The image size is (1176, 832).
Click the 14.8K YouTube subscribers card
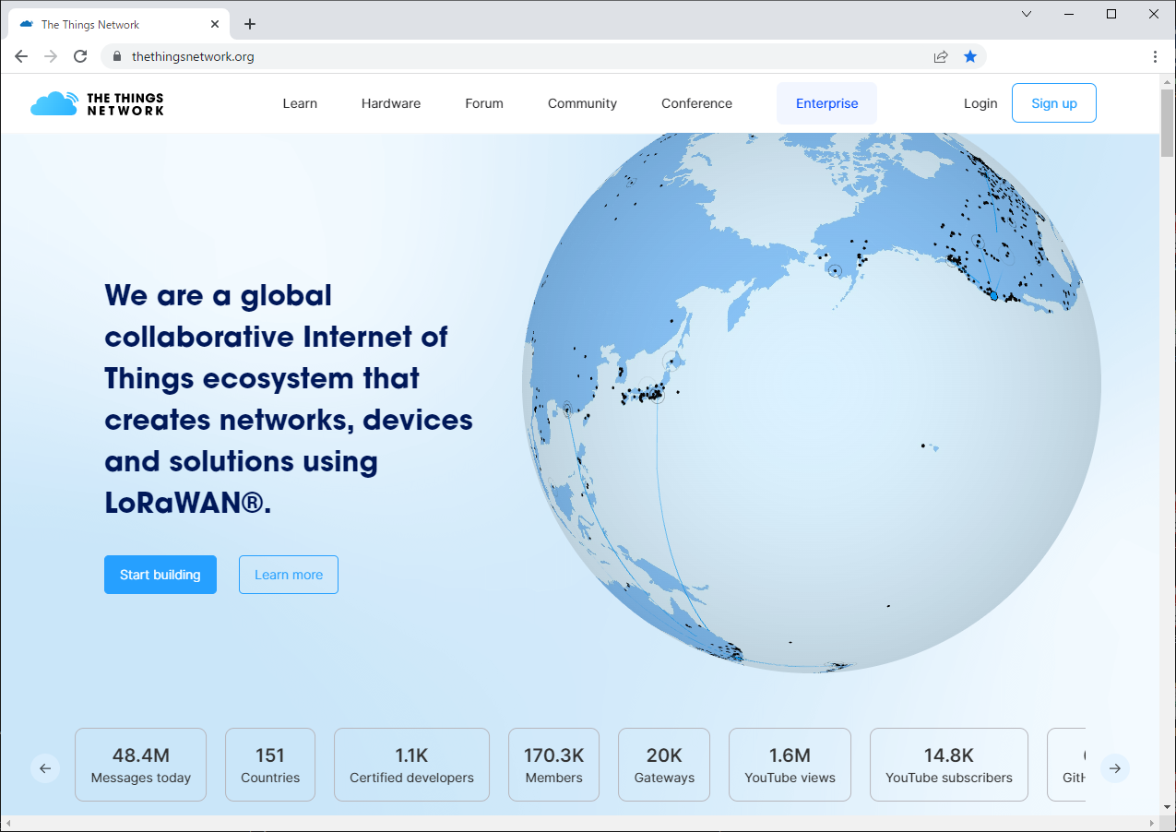click(949, 765)
